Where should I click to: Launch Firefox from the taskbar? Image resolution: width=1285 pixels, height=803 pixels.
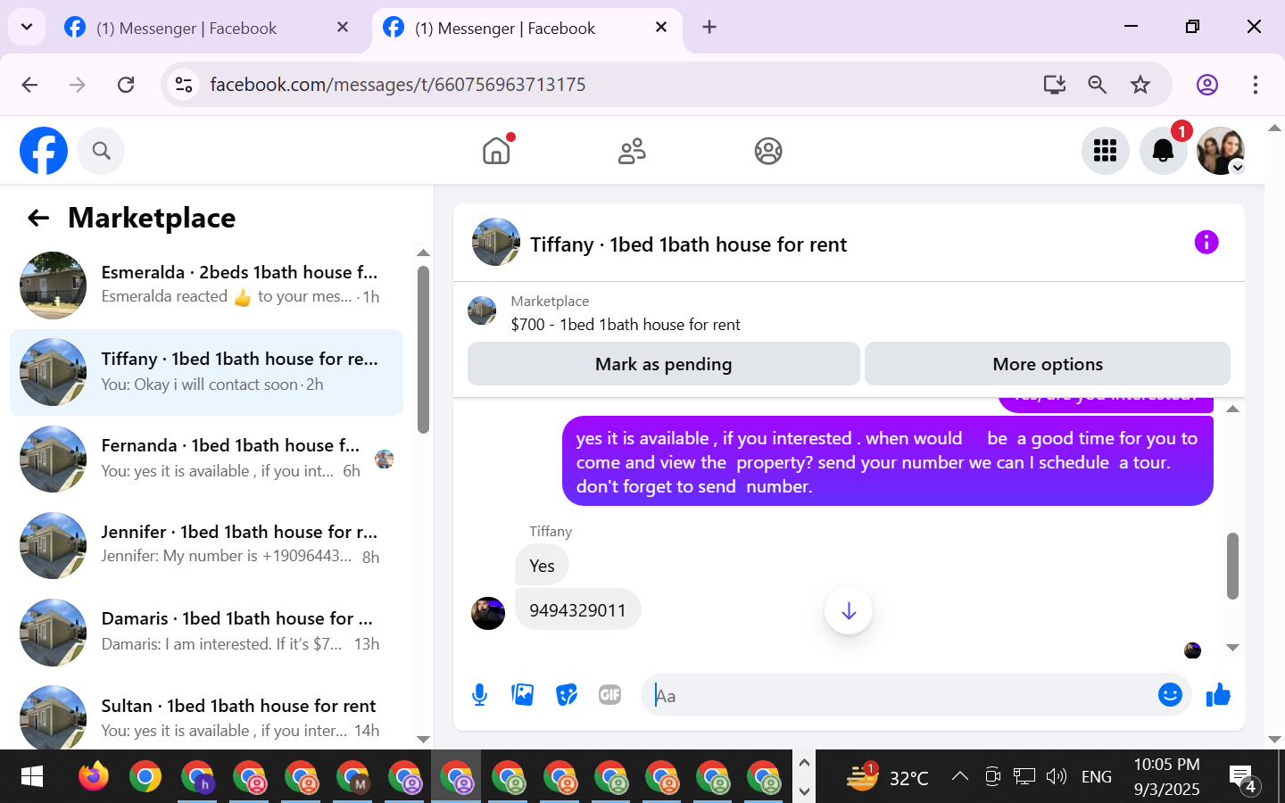[x=93, y=777]
